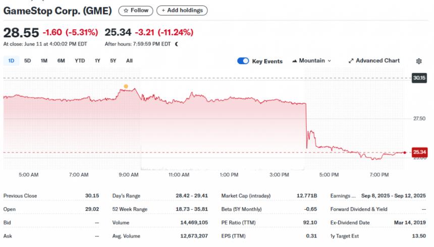Click the Add holdings plus button
434x247 pixels.
coord(182,10)
